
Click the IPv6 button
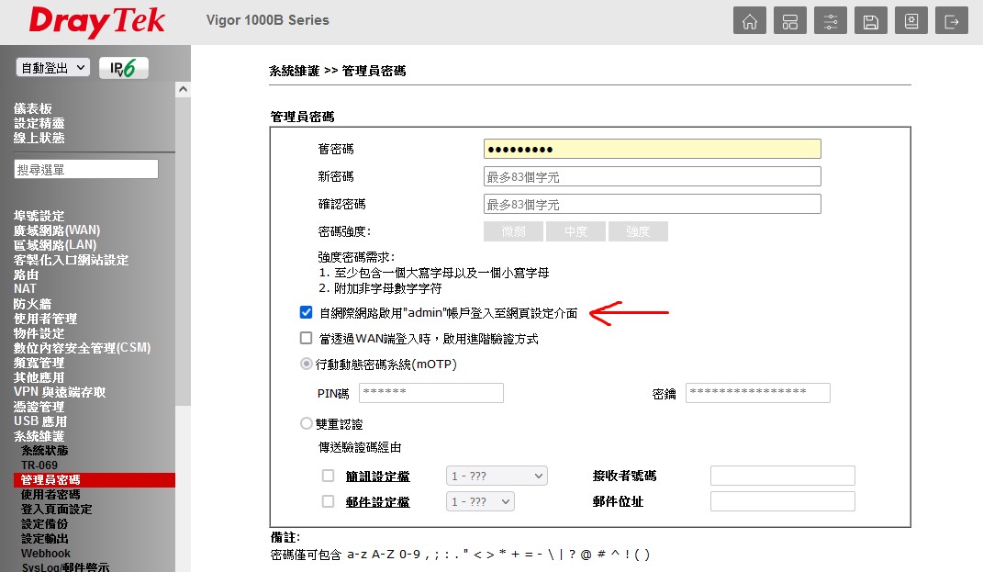[x=123, y=69]
